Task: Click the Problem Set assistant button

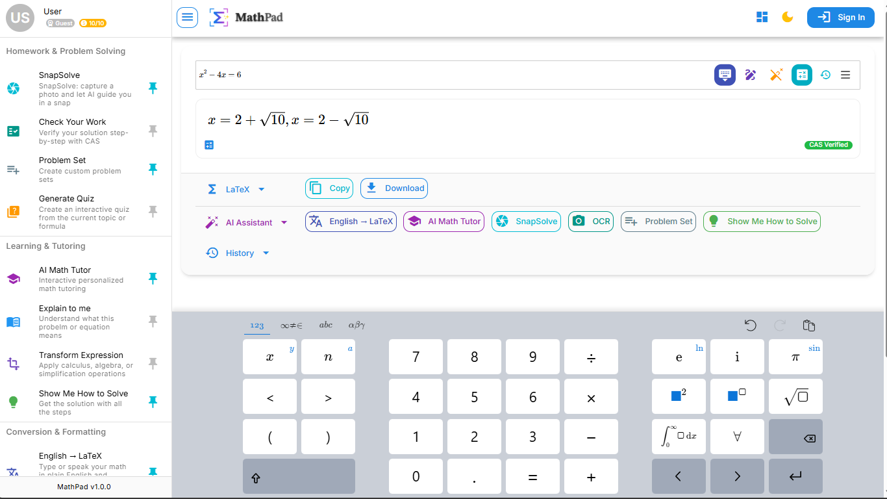Action: (658, 222)
